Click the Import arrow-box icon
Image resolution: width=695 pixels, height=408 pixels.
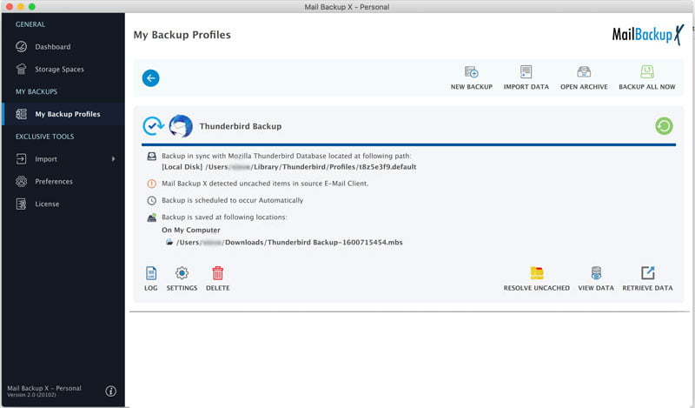tap(21, 159)
